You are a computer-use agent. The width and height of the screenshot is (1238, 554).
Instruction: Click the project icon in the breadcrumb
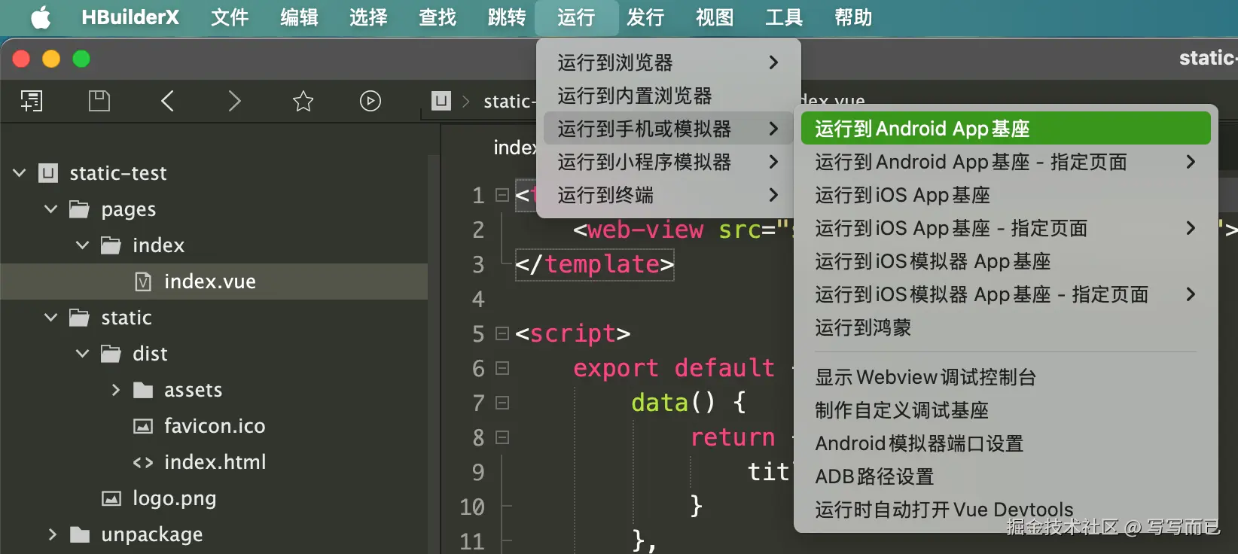tap(441, 101)
